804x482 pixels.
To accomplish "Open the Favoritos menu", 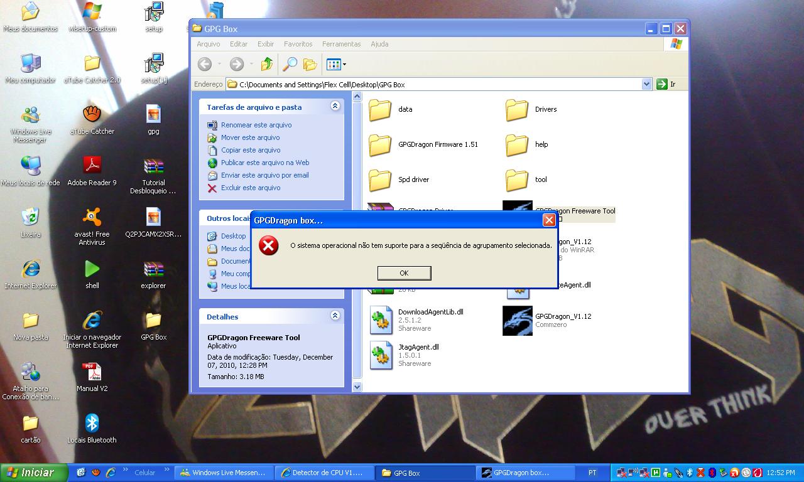I will pyautogui.click(x=298, y=44).
